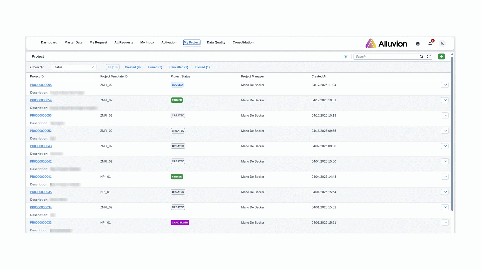Viewport: 481px width, 270px height.
Task: Open project PR0000000043 link
Action: point(41,146)
